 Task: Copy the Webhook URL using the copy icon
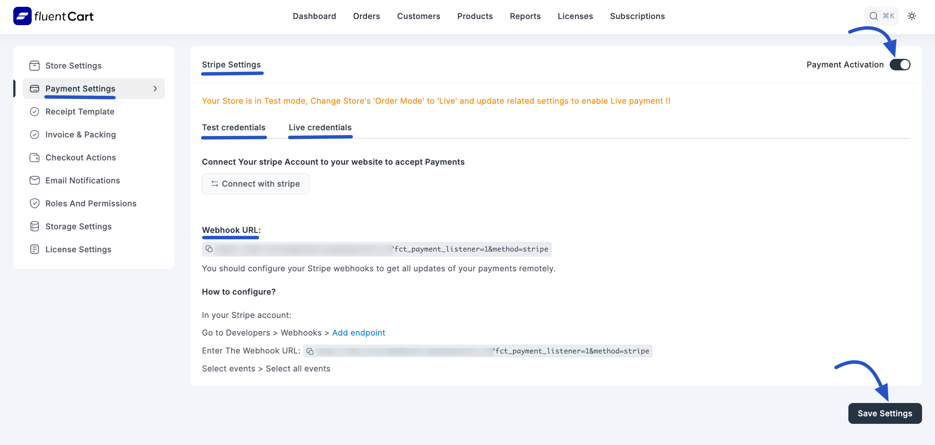pyautogui.click(x=209, y=249)
